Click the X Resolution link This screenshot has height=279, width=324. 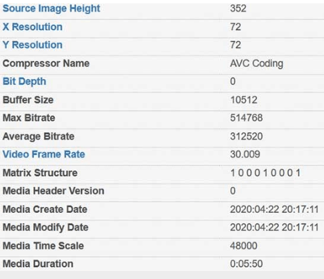33,27
